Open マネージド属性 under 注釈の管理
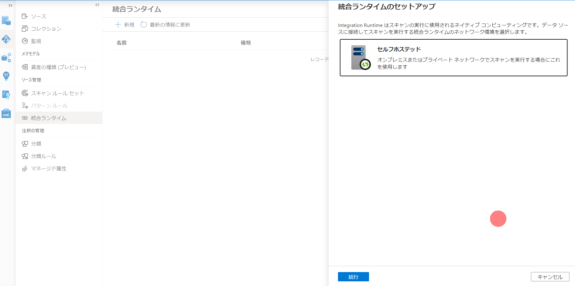 48,169
